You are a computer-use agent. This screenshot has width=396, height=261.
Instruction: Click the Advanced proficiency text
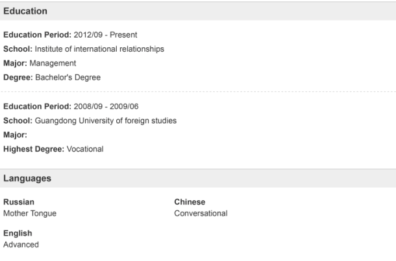21,245
